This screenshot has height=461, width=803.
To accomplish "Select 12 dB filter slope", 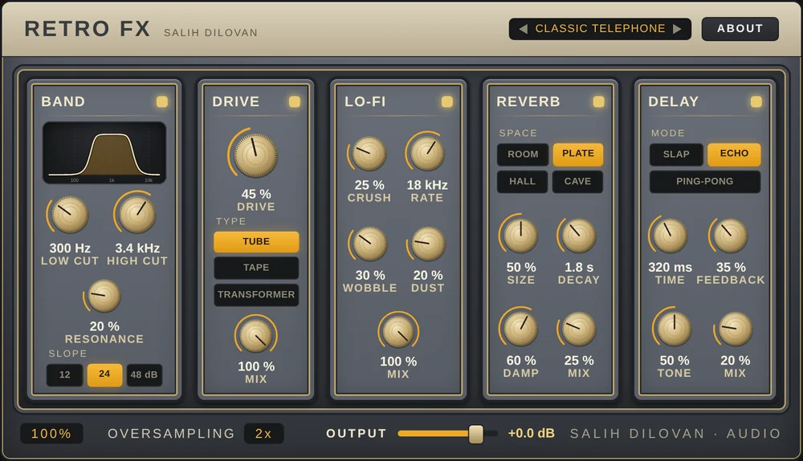I will [64, 374].
